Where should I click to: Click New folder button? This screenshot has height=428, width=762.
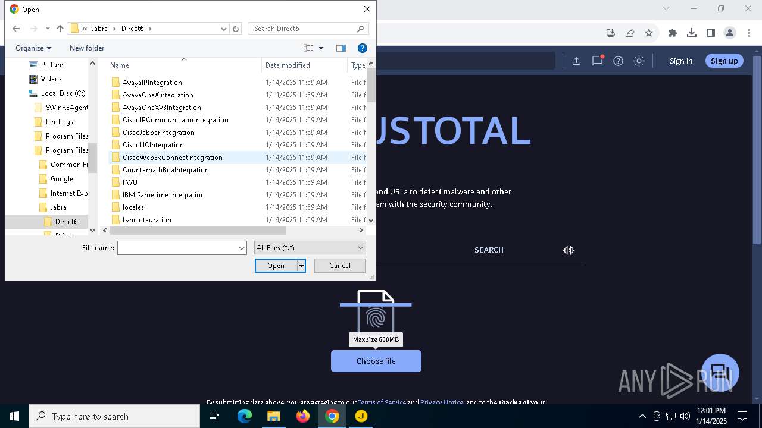tap(87, 48)
